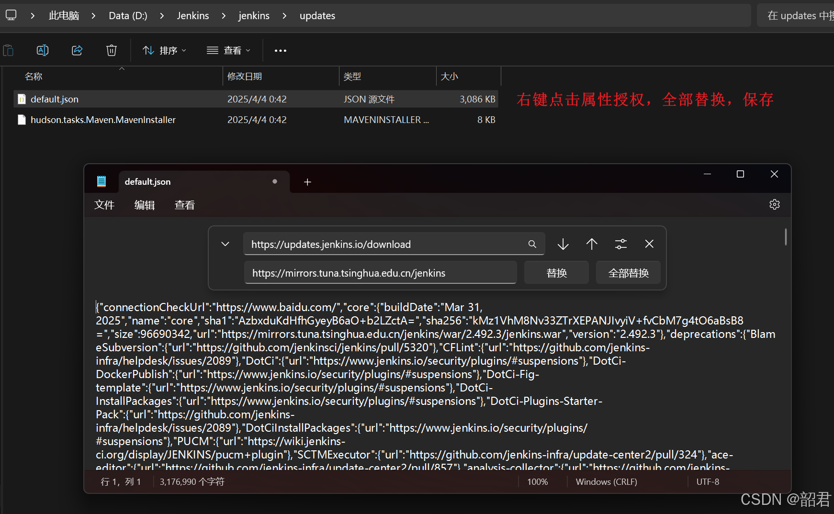This screenshot has height=514, width=834.
Task: Open Notepad settings gear
Action: (775, 204)
